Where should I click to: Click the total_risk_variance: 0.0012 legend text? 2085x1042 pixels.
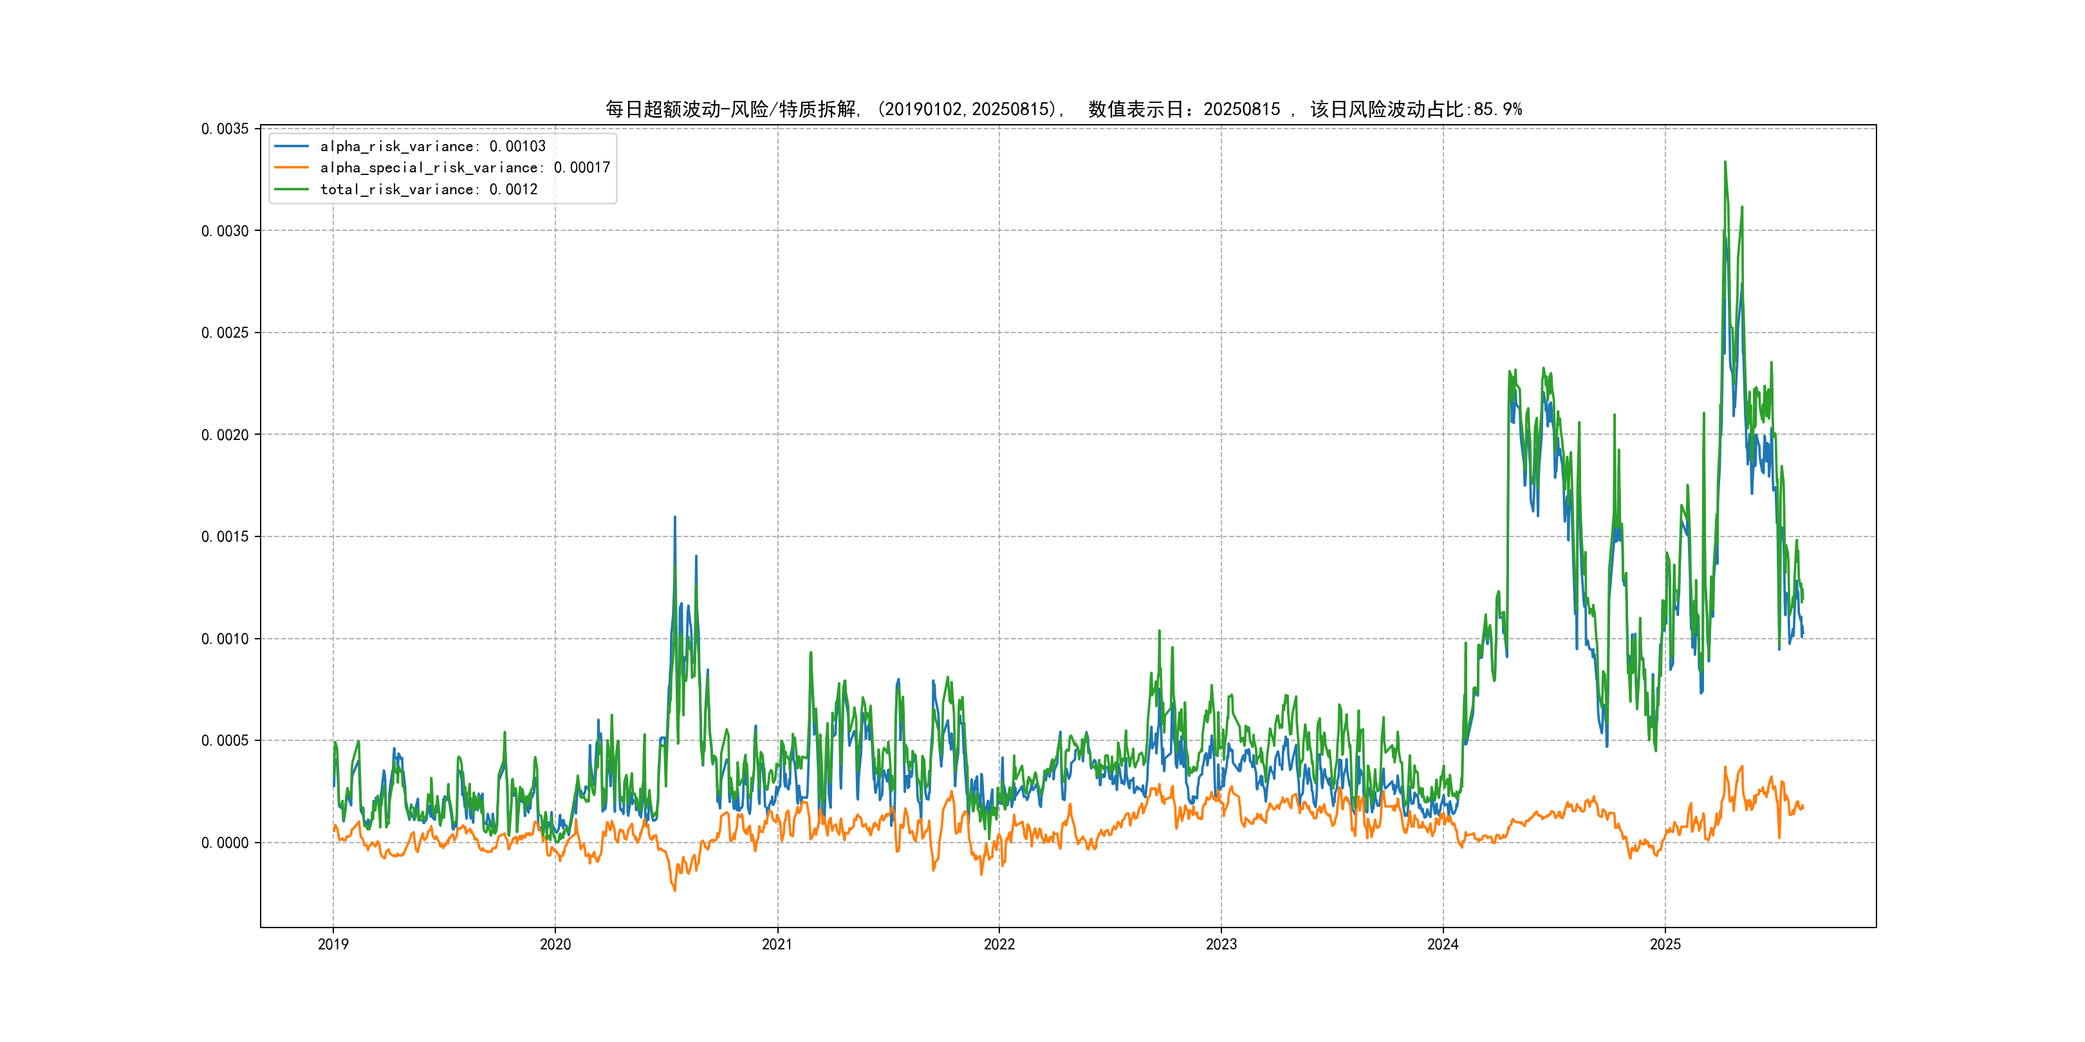pyautogui.click(x=428, y=189)
